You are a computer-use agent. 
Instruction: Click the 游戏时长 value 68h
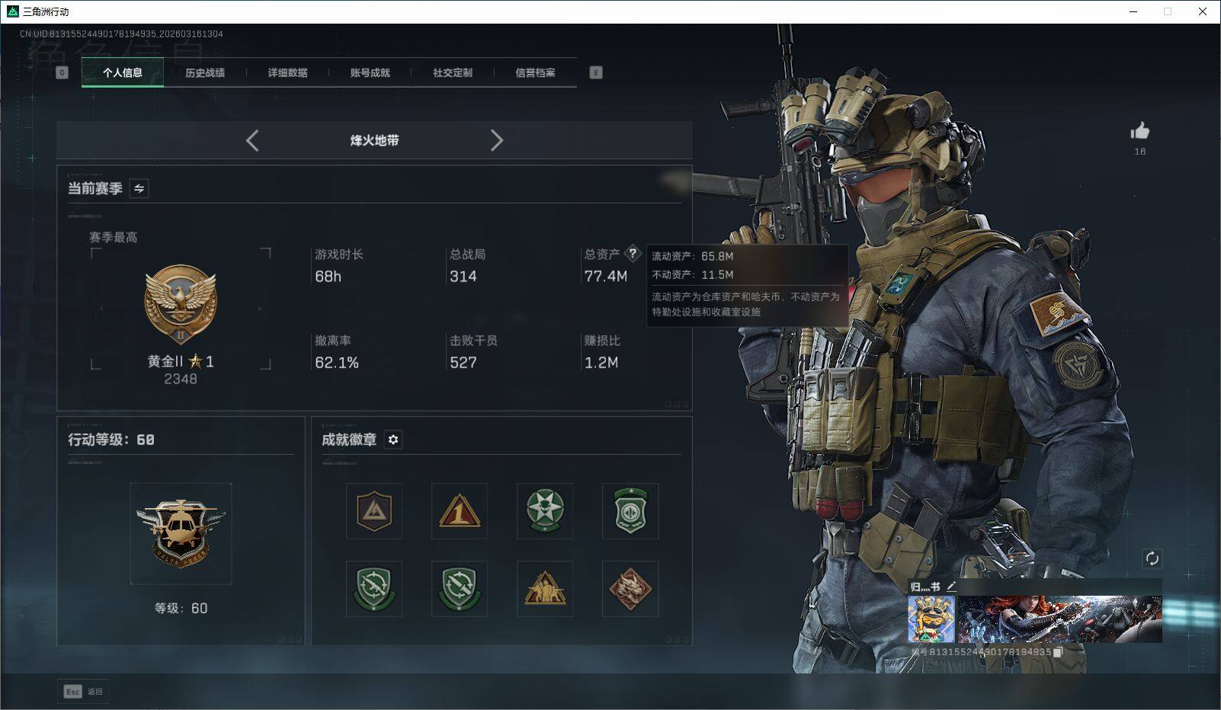point(328,277)
